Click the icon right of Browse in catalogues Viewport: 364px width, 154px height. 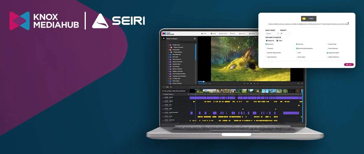[x=195, y=38]
